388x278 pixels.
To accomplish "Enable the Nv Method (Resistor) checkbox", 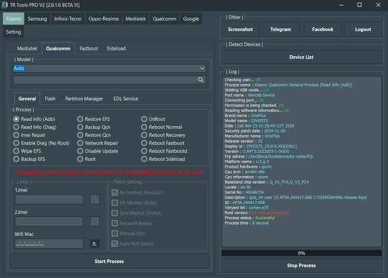I will pos(115,192).
